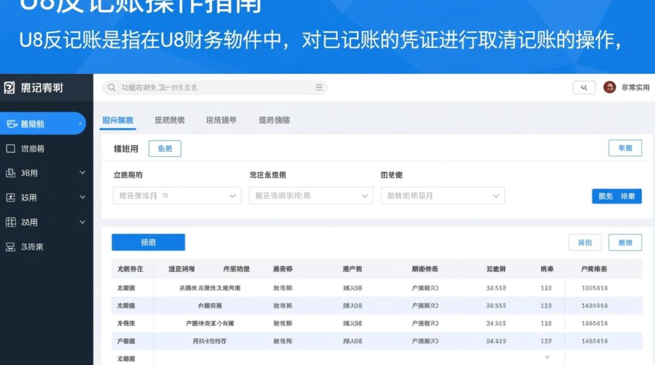Open the user avatar next to 非常实用
The image size is (655, 365).
pos(609,87)
